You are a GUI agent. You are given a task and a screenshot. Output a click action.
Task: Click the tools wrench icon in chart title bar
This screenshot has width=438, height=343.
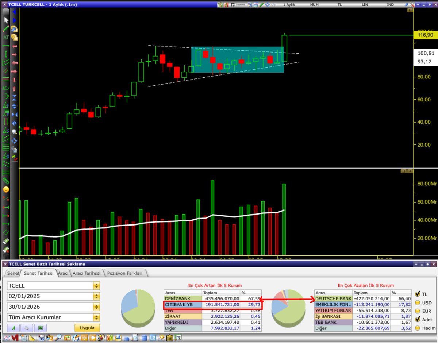pyautogui.click(x=413, y=5)
